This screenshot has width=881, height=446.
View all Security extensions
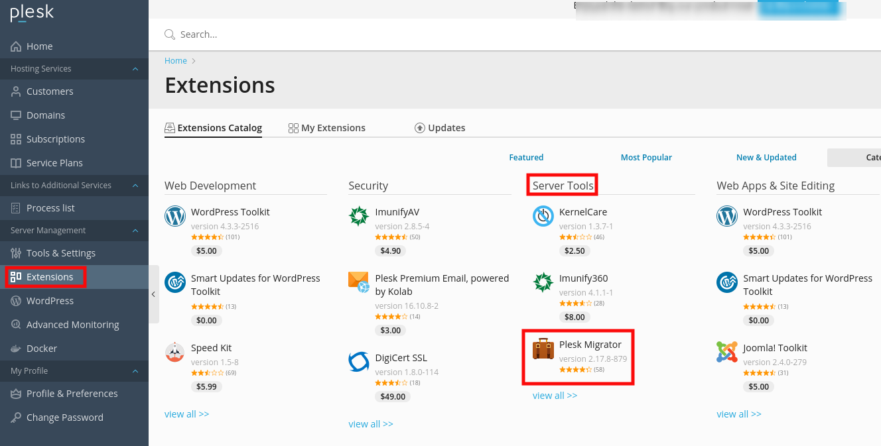[370, 424]
